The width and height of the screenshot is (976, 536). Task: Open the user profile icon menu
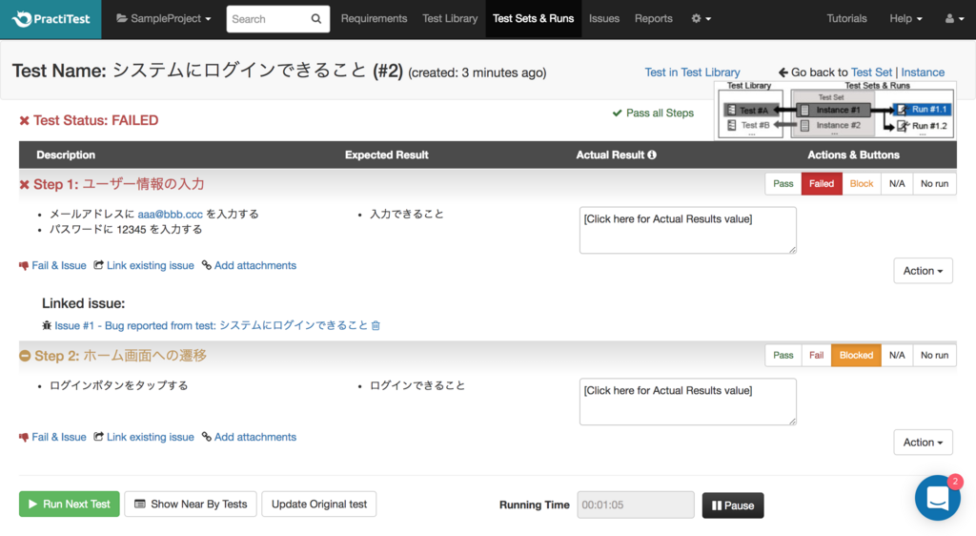point(955,19)
